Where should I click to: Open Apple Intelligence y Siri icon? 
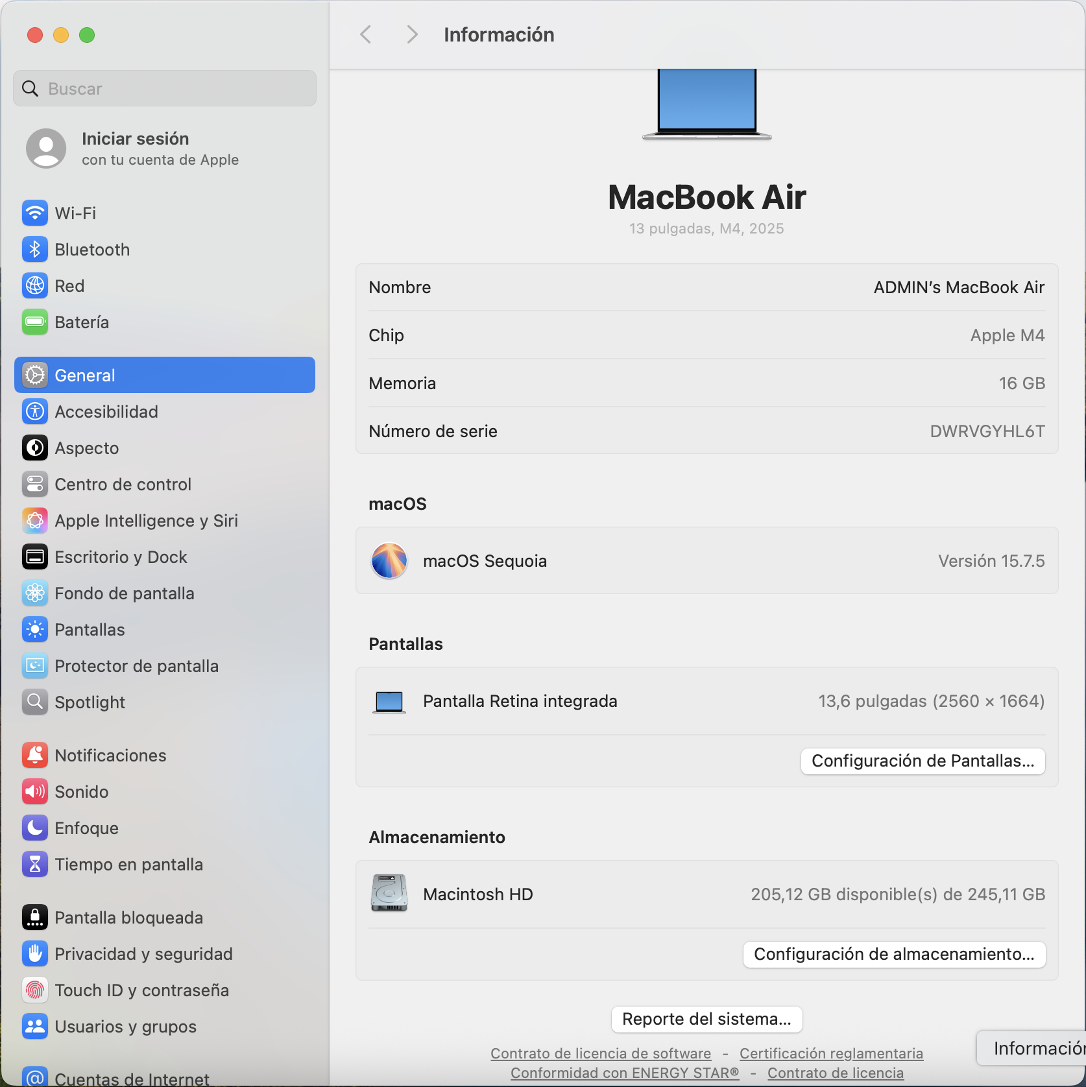coord(35,520)
